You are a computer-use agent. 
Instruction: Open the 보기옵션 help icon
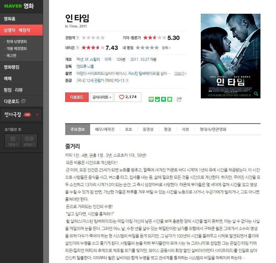[20, 130]
